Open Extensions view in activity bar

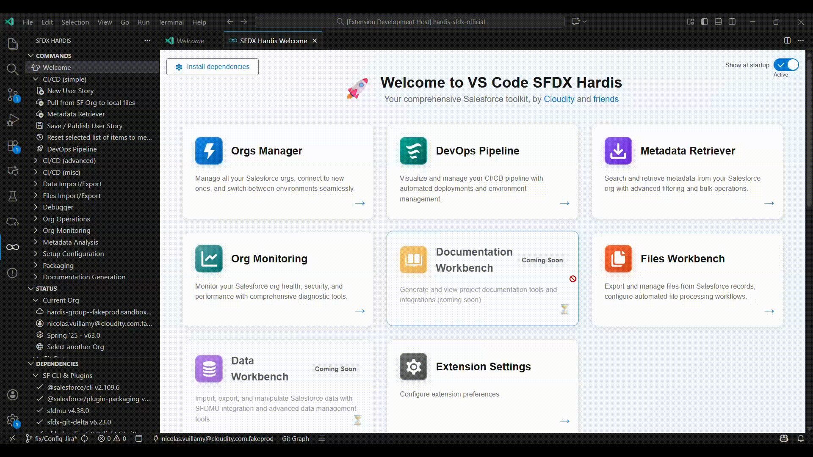click(13, 146)
